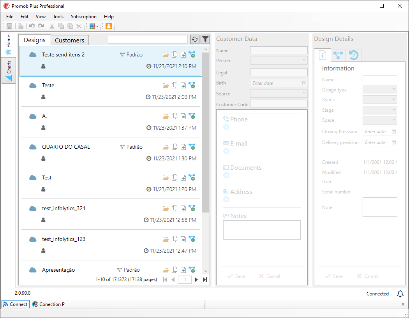This screenshot has width=409, height=318.
Task: Click add-branch icon on test_infolytics_321 row
Action: 192,208
